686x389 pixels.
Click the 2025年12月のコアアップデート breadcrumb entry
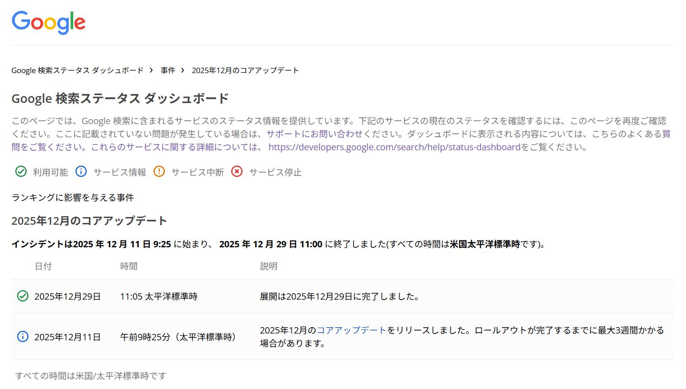pyautogui.click(x=245, y=70)
